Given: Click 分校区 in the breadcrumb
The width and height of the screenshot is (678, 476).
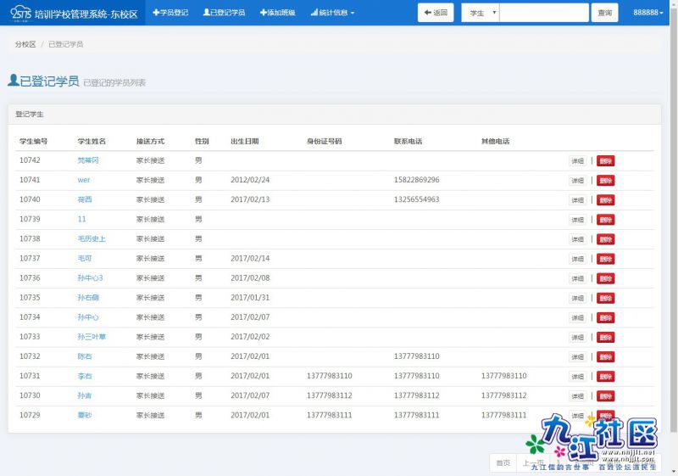Looking at the screenshot, I should pyautogui.click(x=25, y=44).
